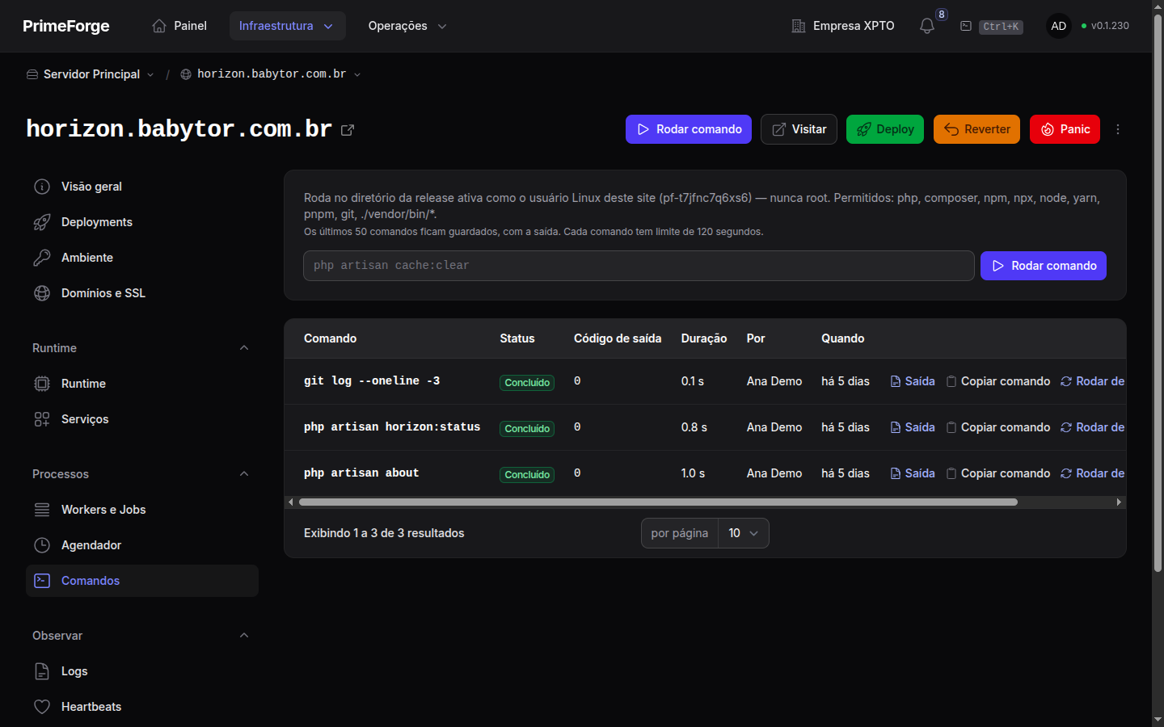Copy the git log --oneline -3 command
Viewport: 1164px width, 727px height.
coord(998,381)
